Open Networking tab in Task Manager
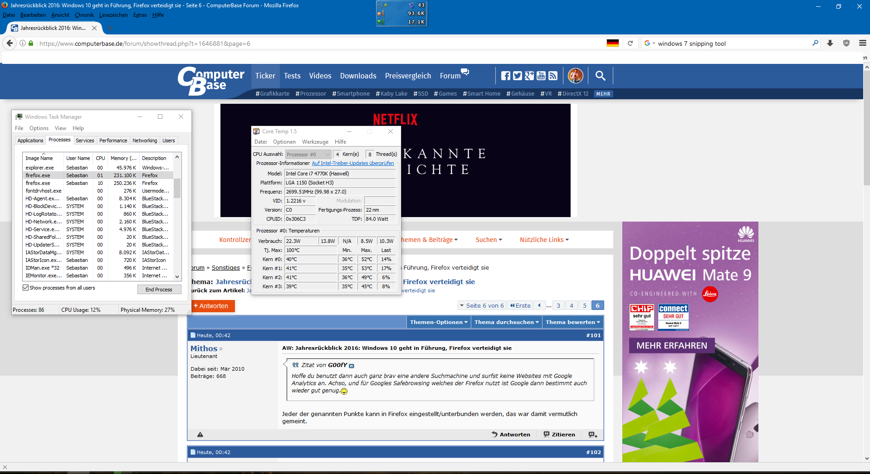Viewport: 870px width, 474px height. pos(145,140)
